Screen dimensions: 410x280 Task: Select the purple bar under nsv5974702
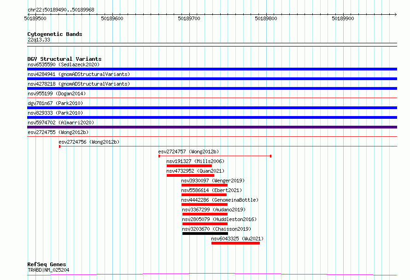(212, 127)
